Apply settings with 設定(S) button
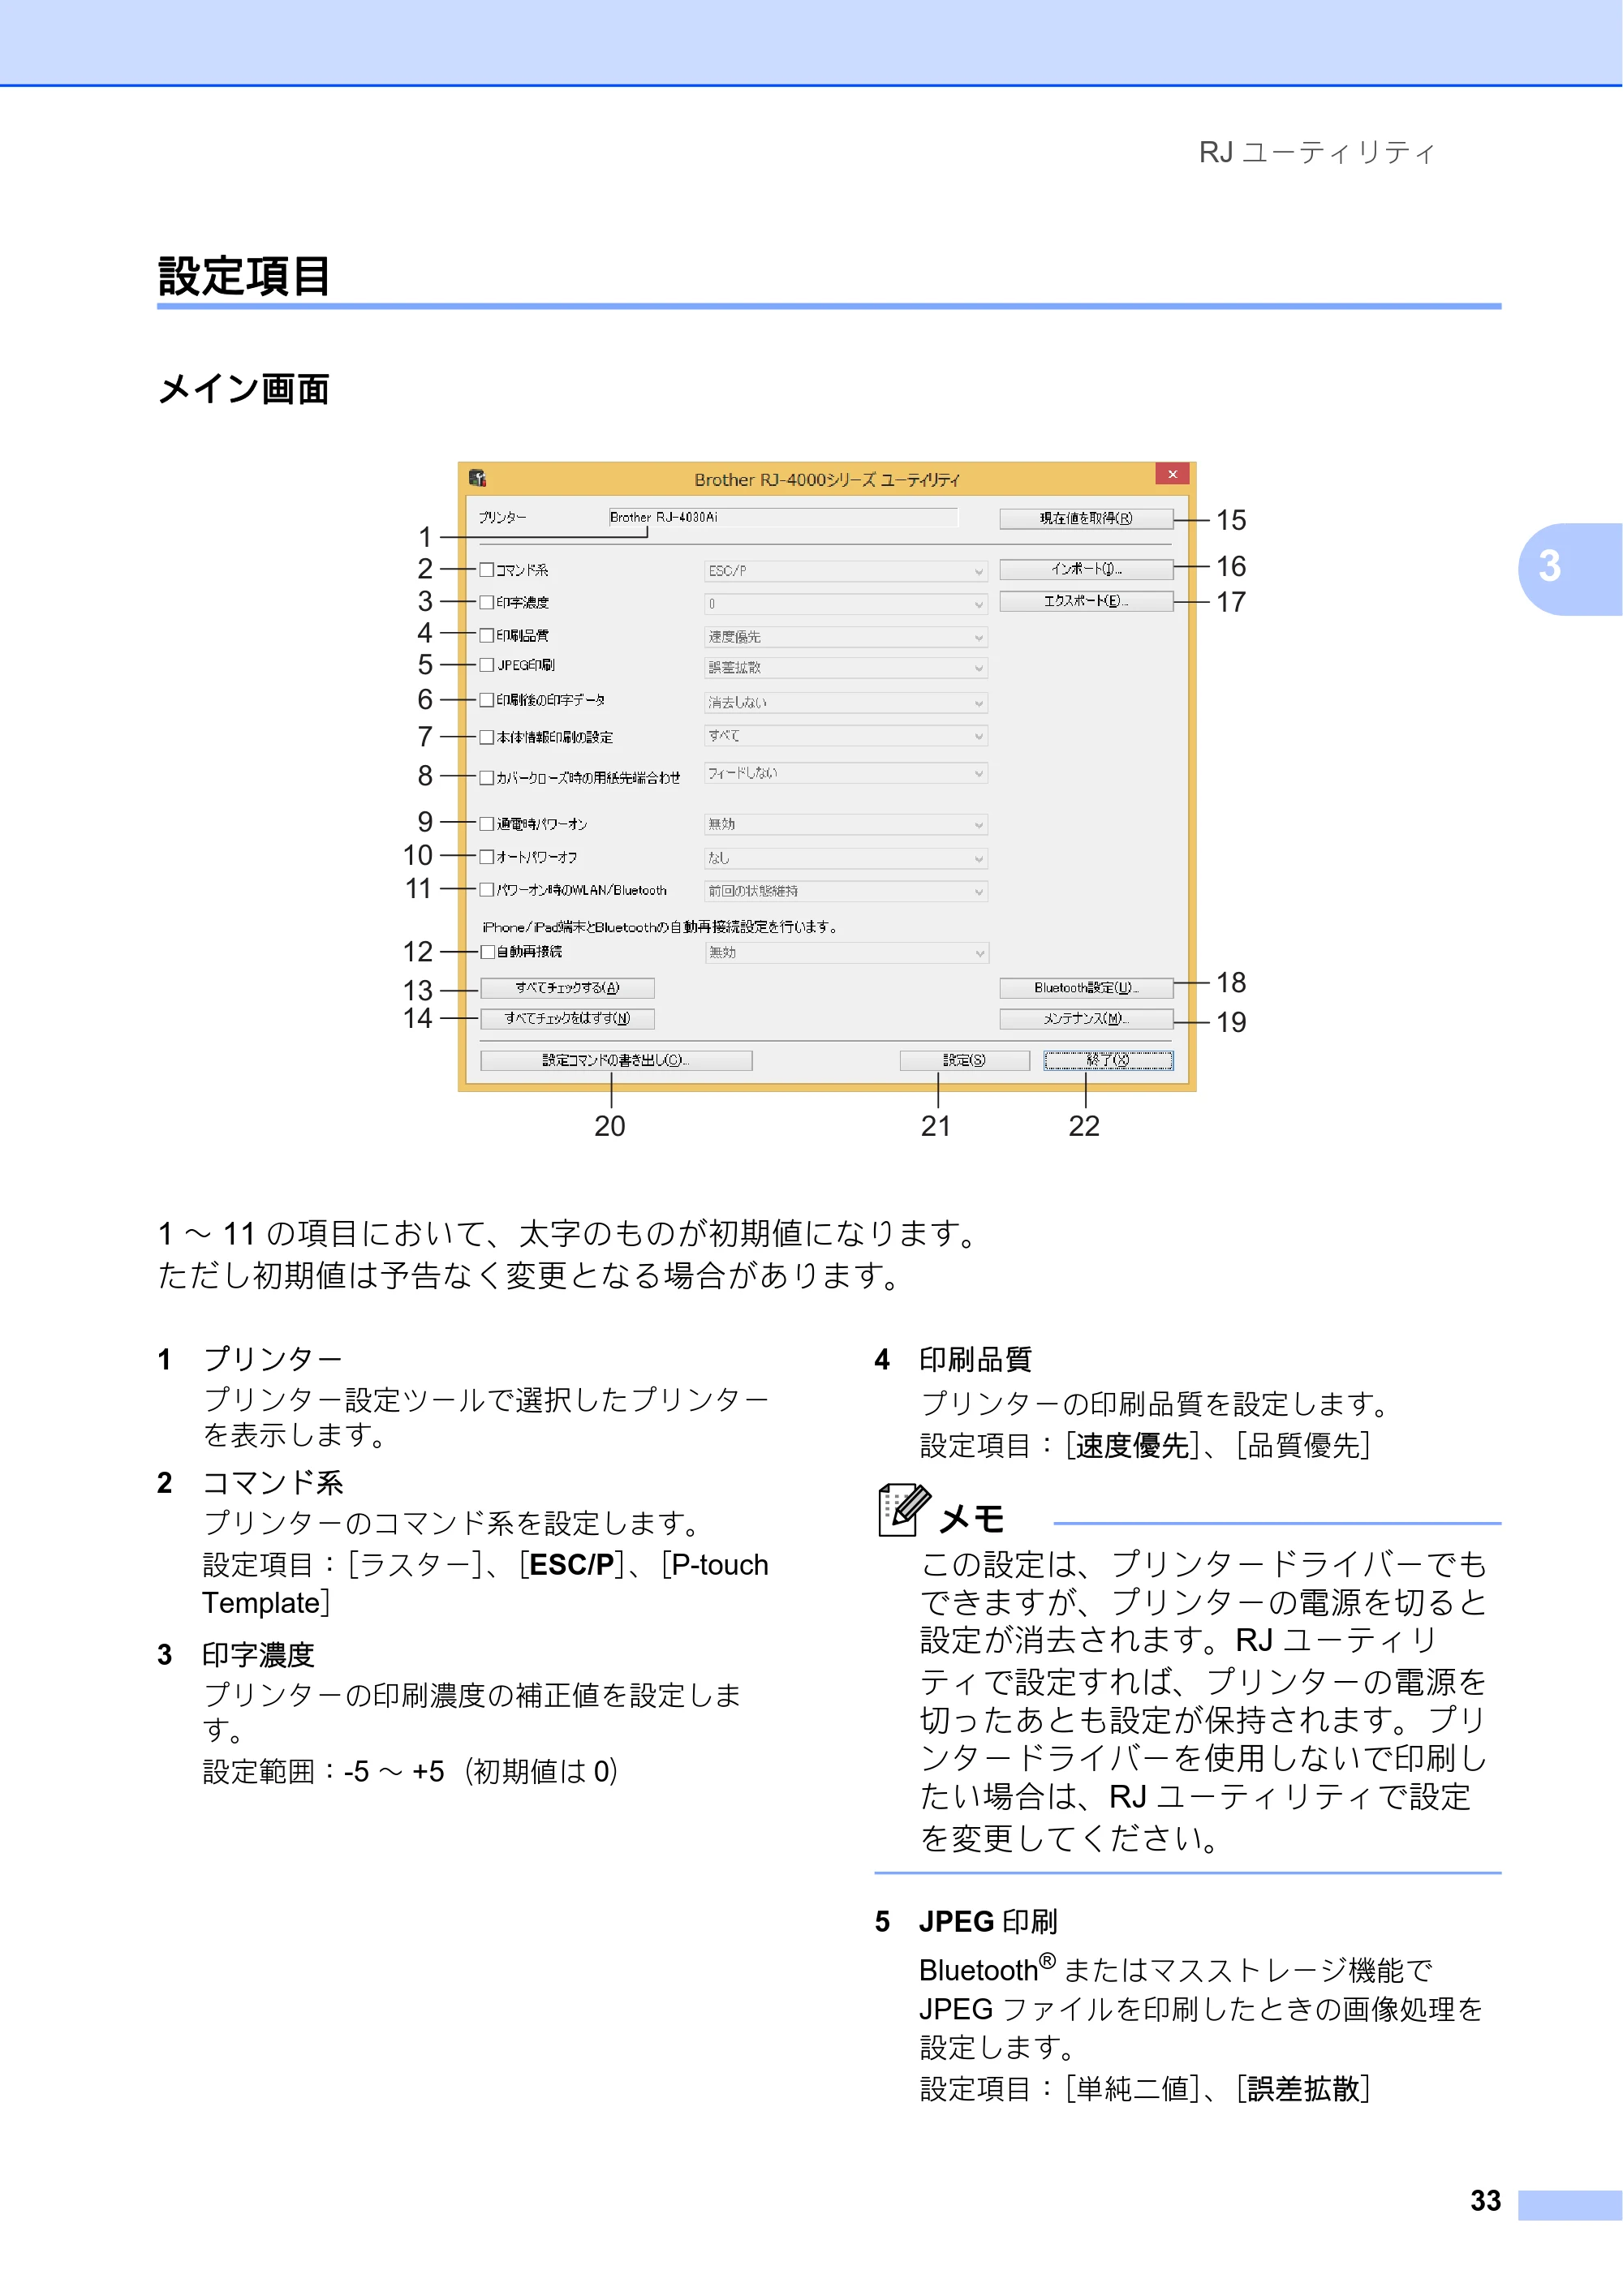The image size is (1623, 2296). coord(964,1060)
